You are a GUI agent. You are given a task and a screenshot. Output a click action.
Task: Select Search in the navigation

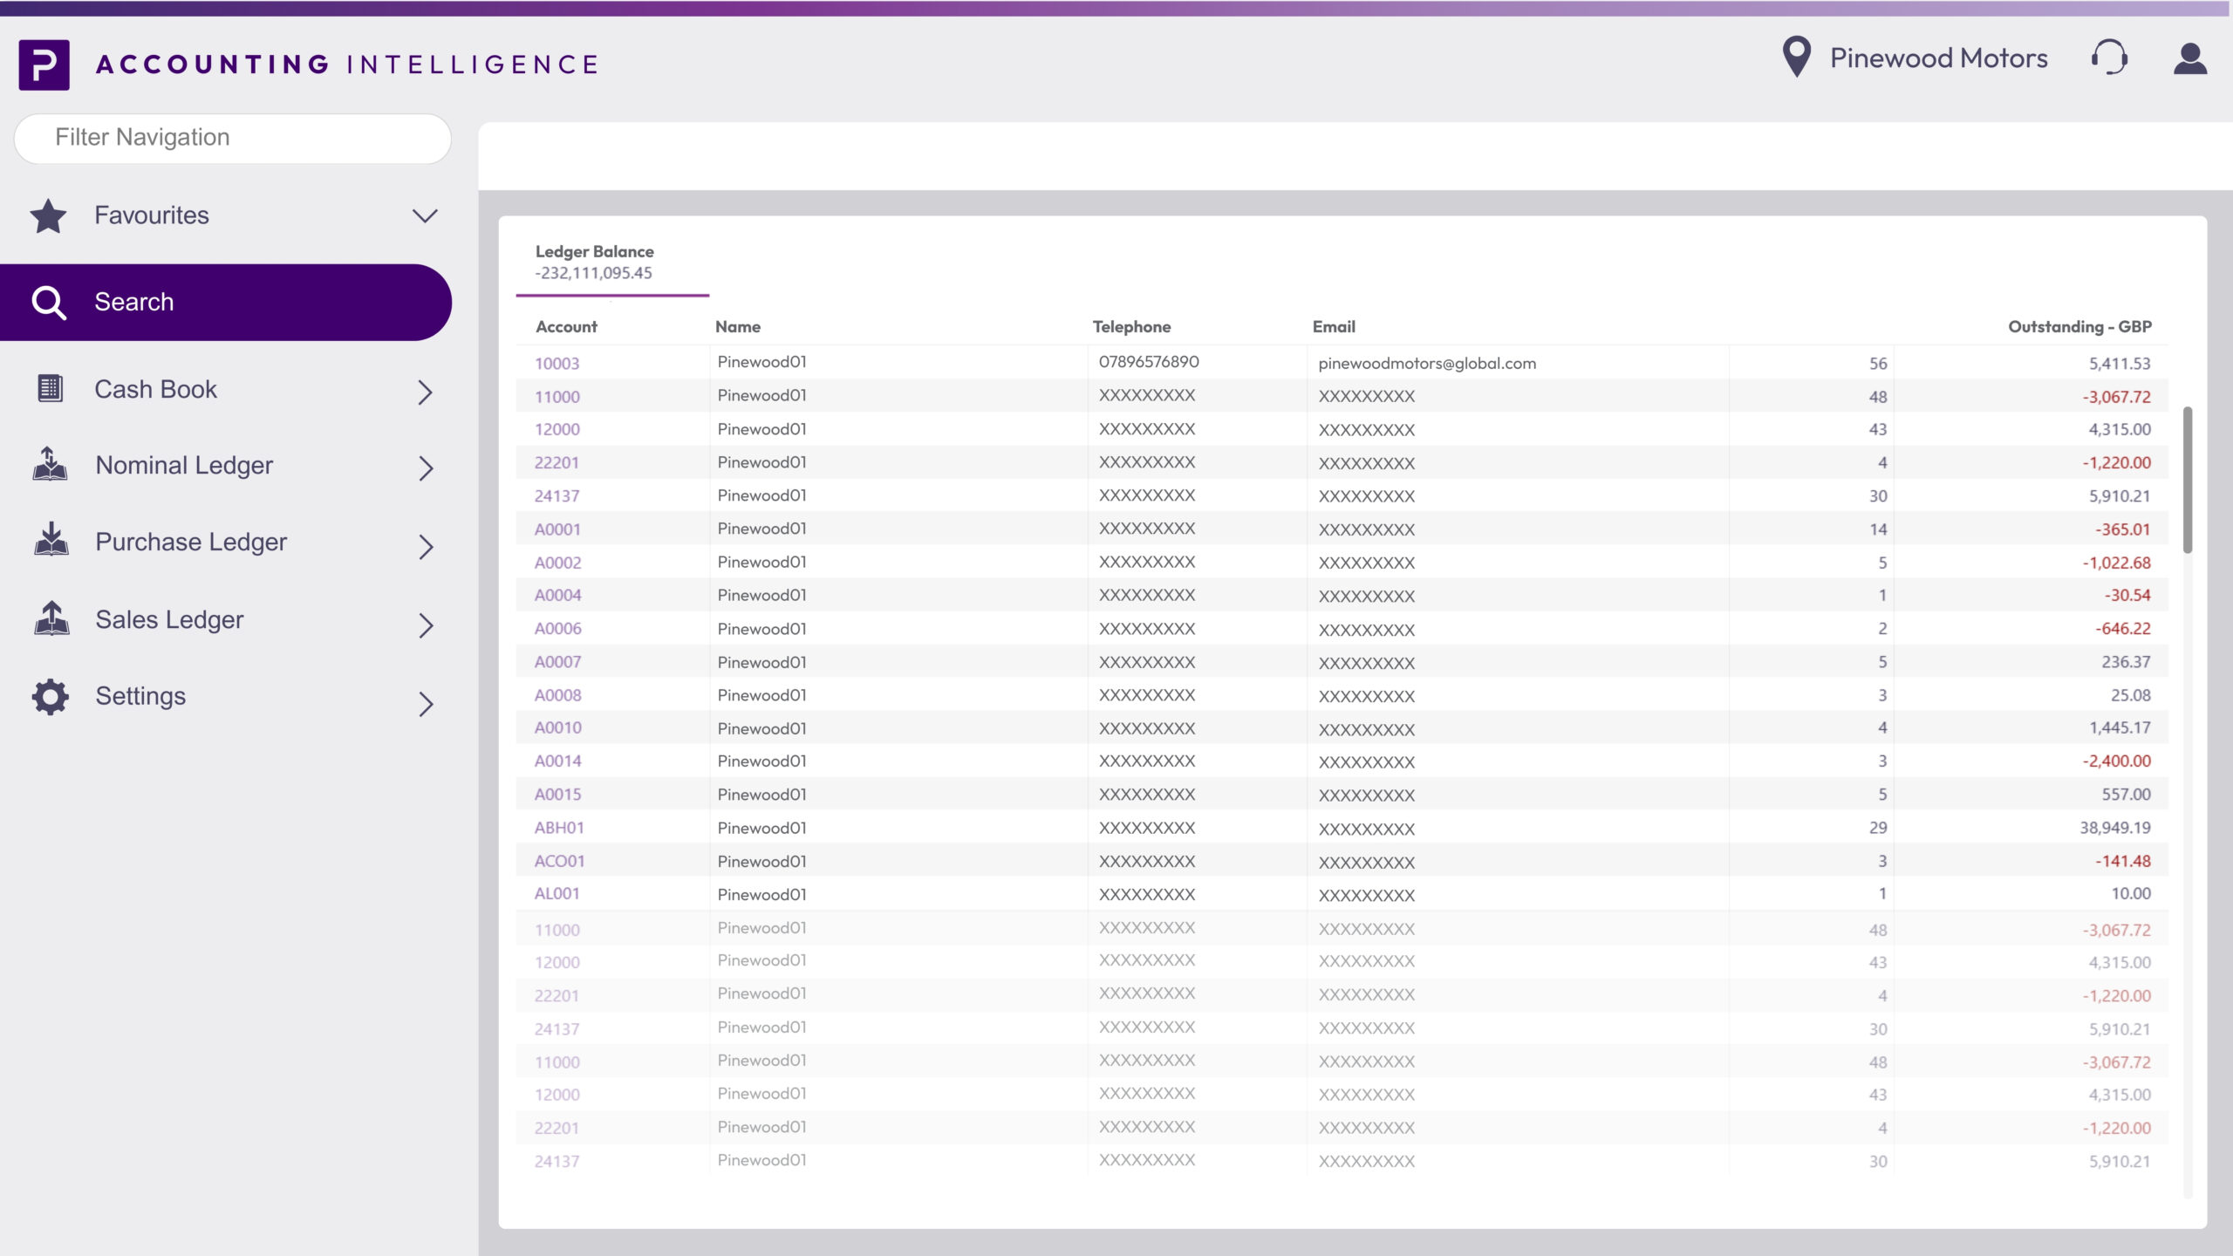pyautogui.click(x=225, y=303)
